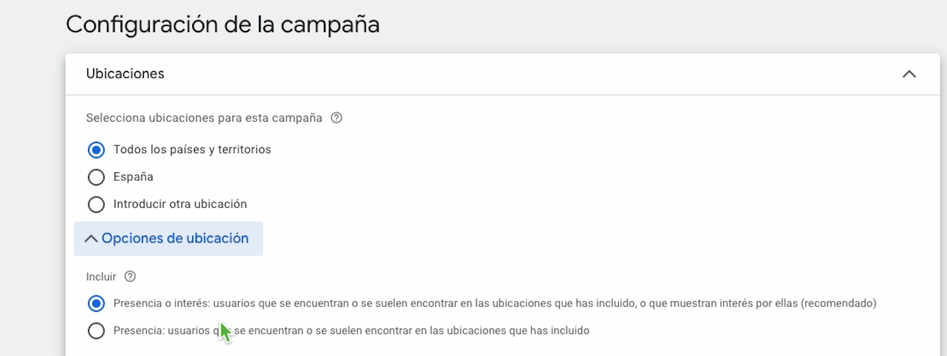Image resolution: width=947 pixels, height=356 pixels.
Task: Open help icon beside 'Selecciona ubicaciones para esta campaña'
Action: (x=337, y=118)
